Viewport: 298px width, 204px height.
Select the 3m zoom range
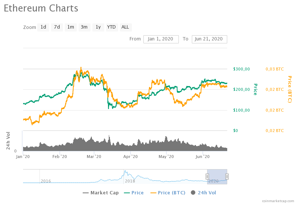click(x=85, y=27)
